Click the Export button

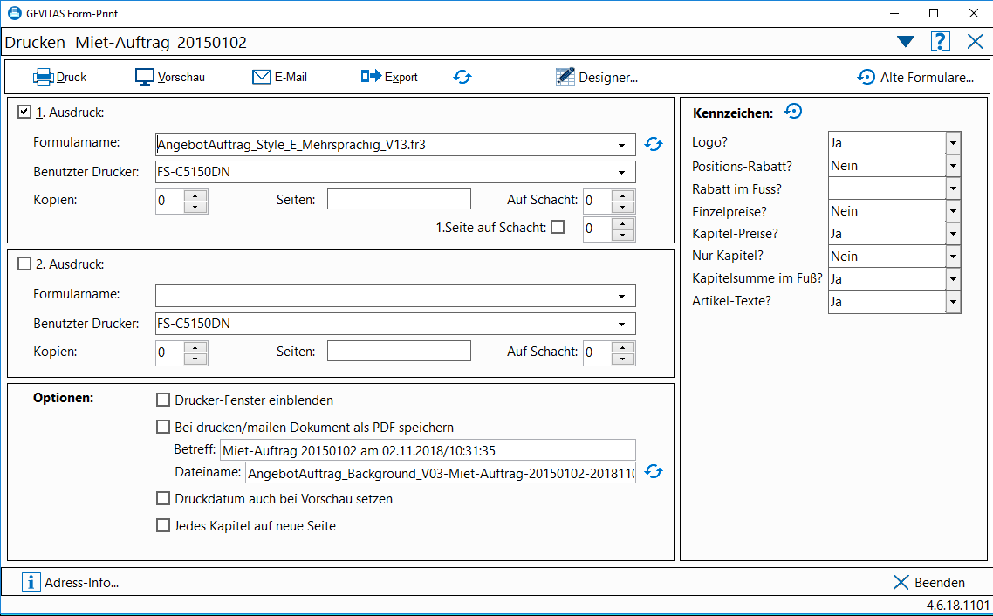tap(389, 78)
